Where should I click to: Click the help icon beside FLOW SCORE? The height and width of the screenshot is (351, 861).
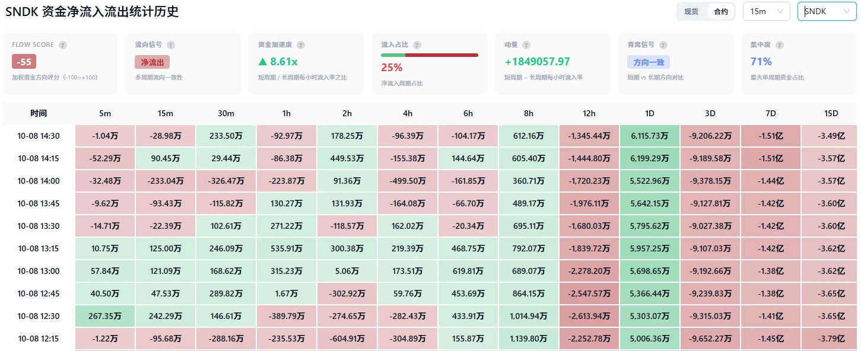pos(63,45)
